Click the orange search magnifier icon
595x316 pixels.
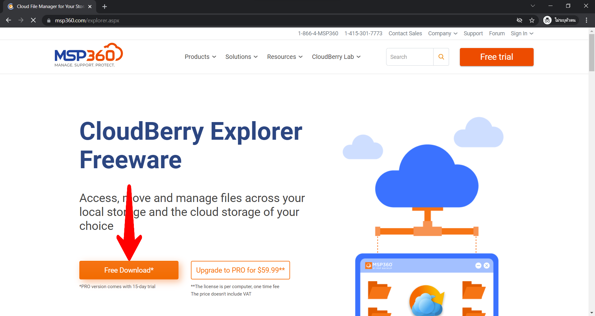(x=441, y=57)
